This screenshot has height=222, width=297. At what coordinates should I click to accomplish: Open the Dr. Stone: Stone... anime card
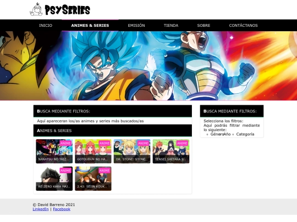pos(132,151)
